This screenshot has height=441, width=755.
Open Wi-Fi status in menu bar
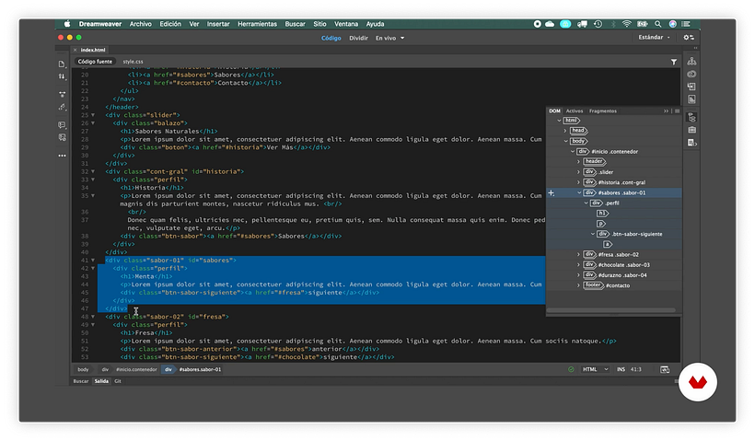point(626,24)
